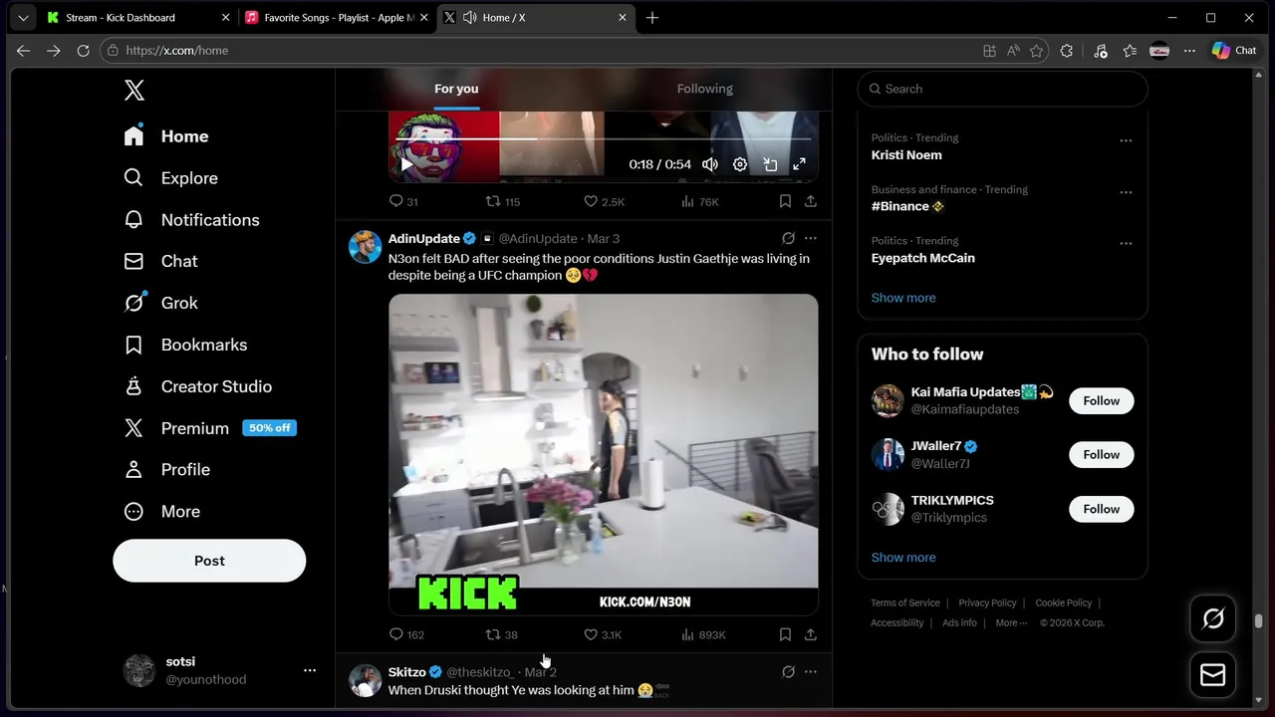The height and width of the screenshot is (717, 1275).
Task: Open options for Kristi Noem trend
Action: 1126,140
